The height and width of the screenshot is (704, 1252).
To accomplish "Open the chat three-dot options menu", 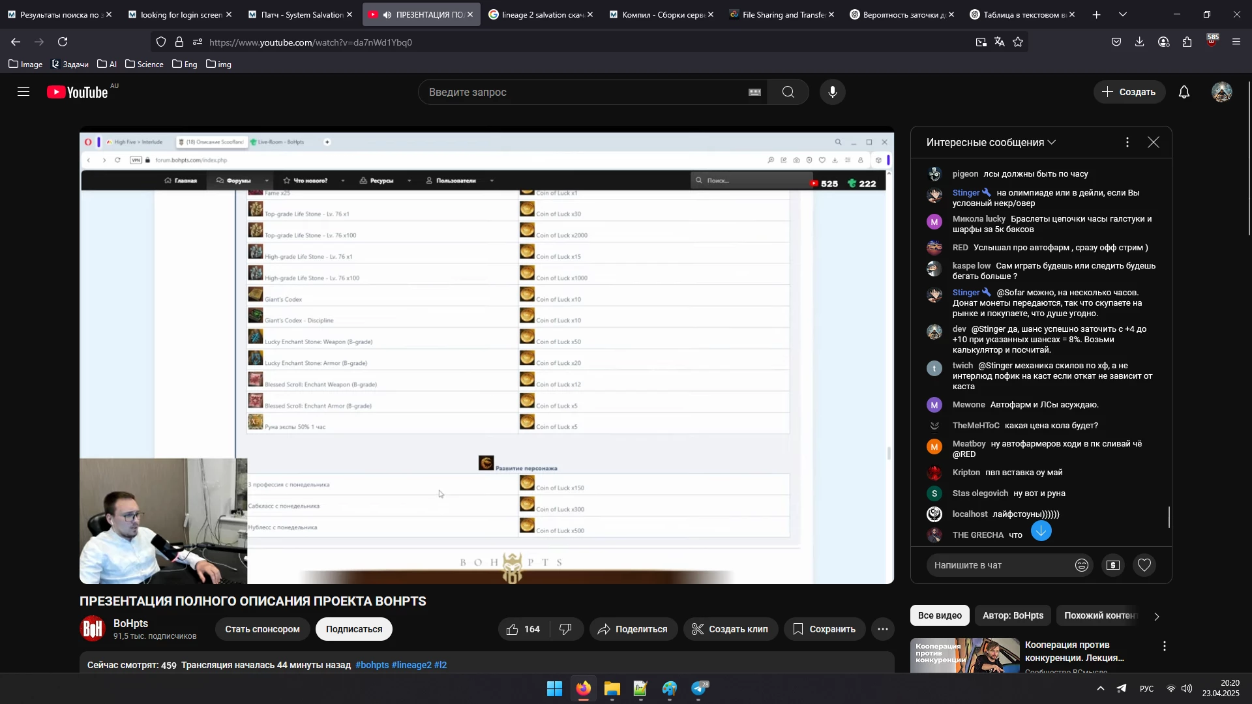I will coord(1127,142).
